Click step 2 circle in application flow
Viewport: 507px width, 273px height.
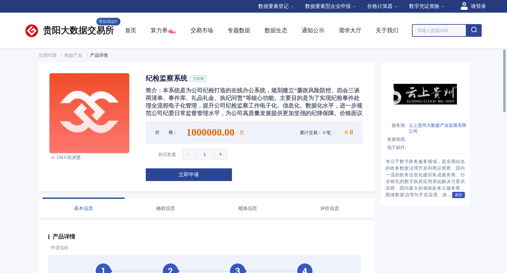tap(170, 268)
